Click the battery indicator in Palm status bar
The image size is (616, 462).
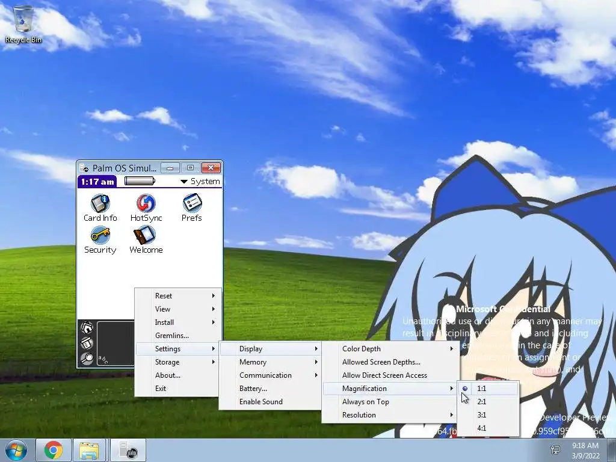coord(140,180)
